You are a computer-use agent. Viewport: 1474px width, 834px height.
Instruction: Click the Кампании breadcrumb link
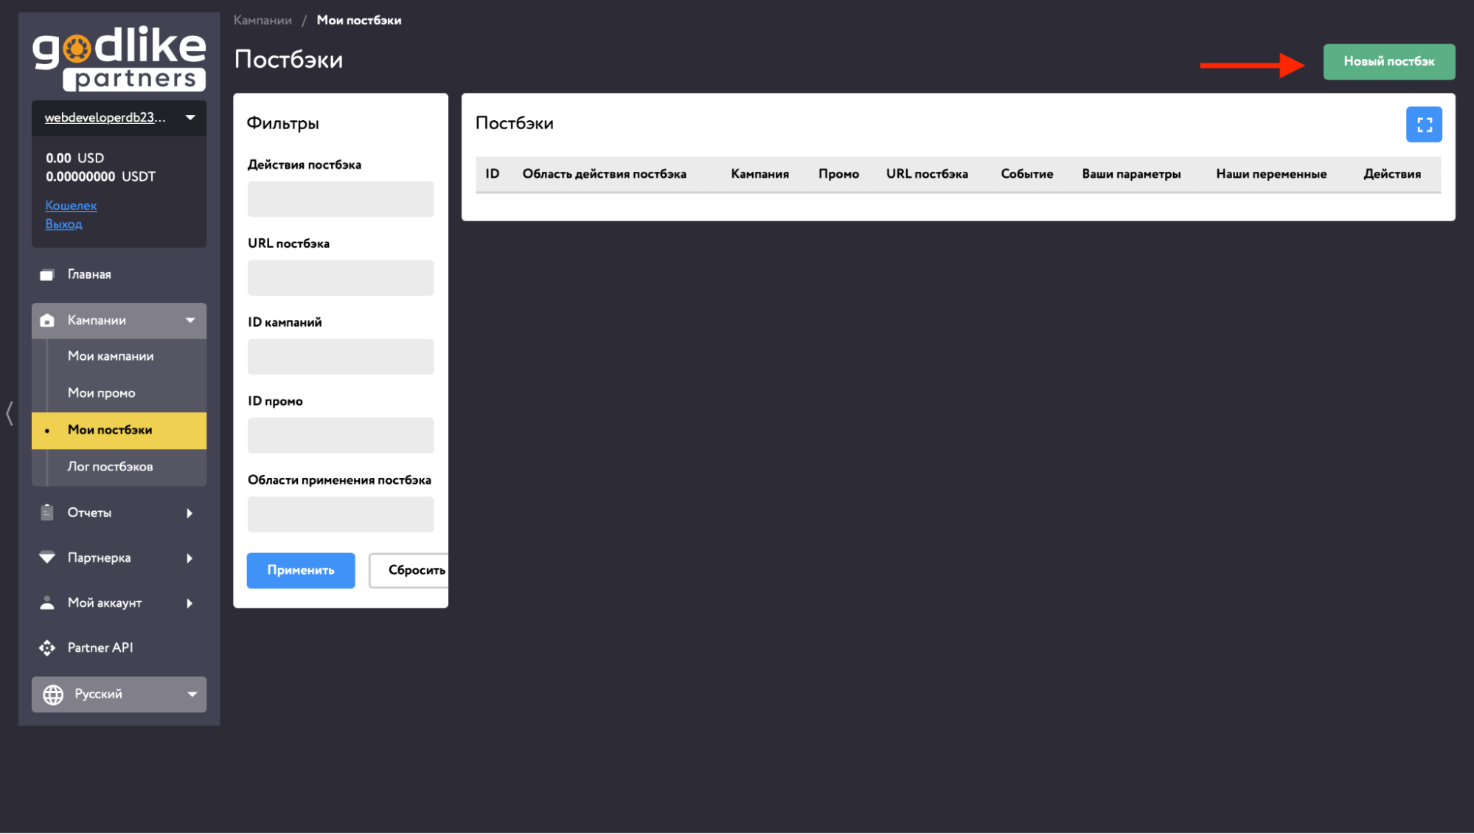pyautogui.click(x=263, y=21)
